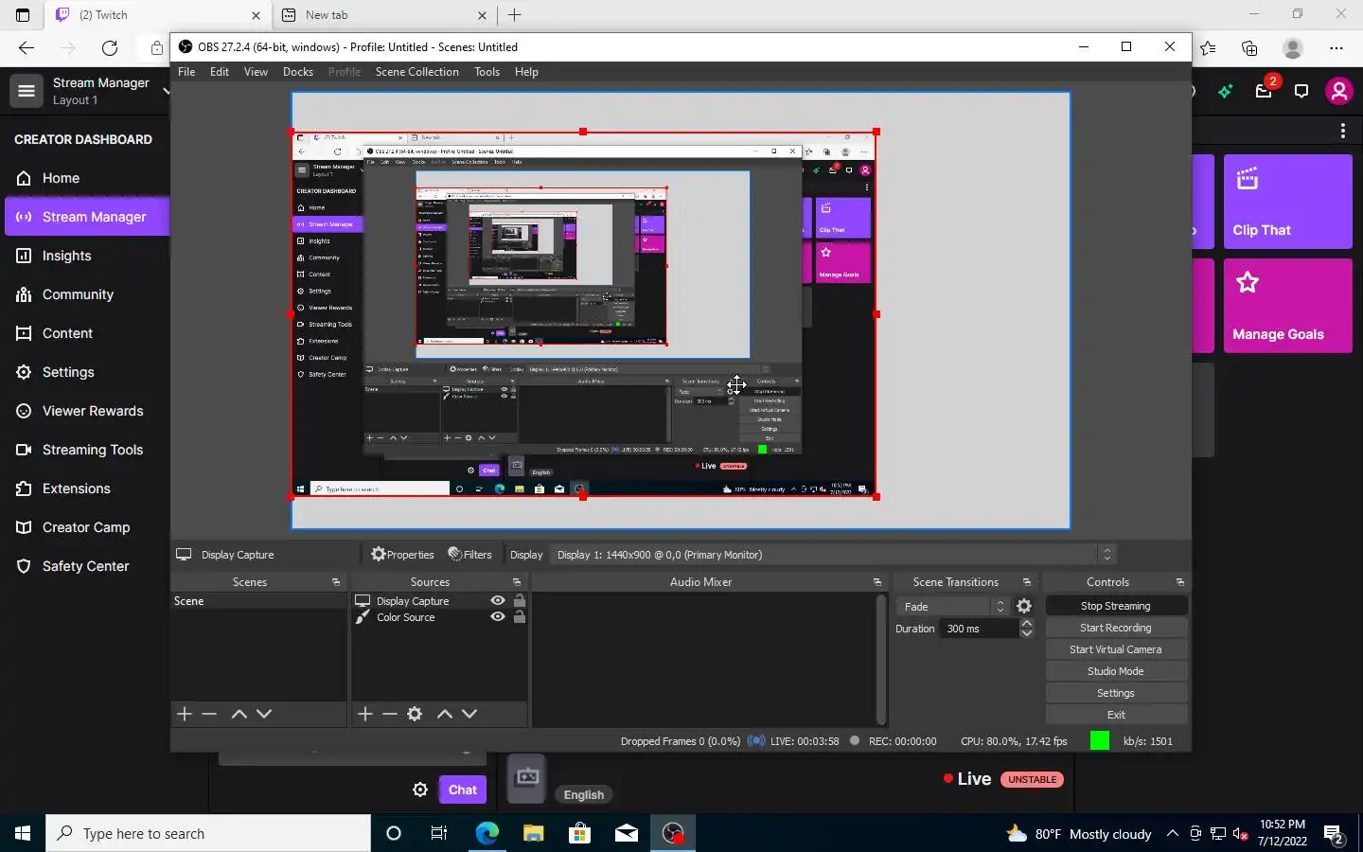Open Filters for the selected source
The width and height of the screenshot is (1363, 852).
click(x=469, y=555)
